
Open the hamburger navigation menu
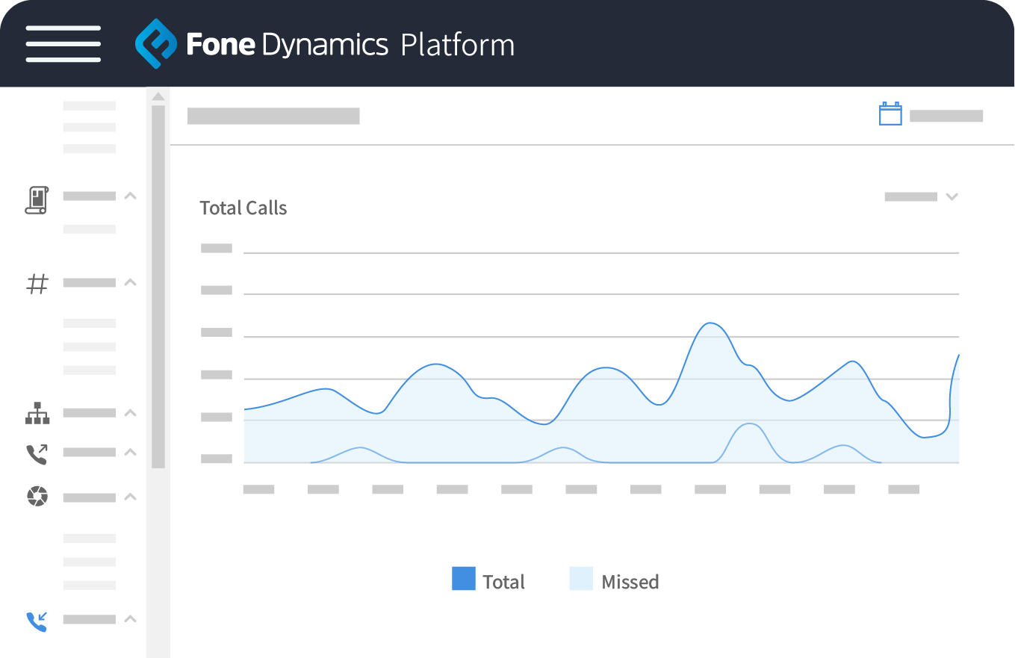pos(63,44)
